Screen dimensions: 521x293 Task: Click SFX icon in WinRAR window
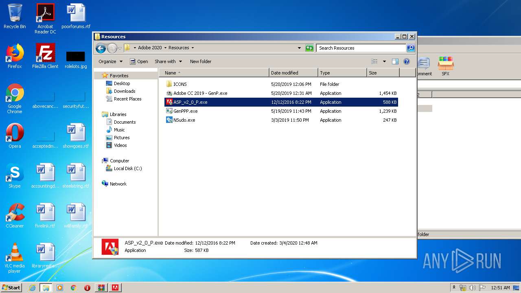click(446, 66)
